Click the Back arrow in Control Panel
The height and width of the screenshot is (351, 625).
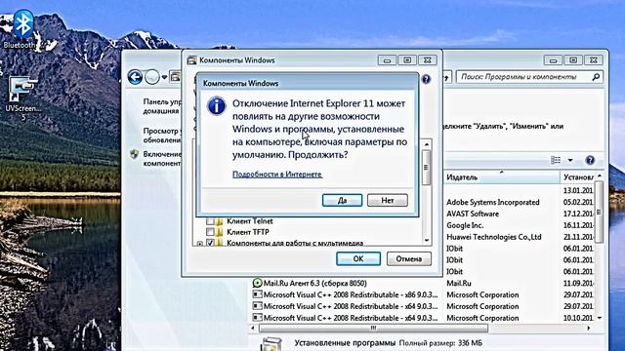pyautogui.click(x=135, y=77)
